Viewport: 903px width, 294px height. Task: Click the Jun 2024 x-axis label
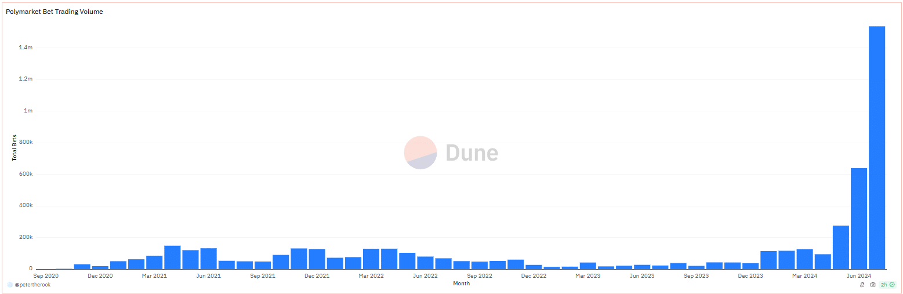859,276
